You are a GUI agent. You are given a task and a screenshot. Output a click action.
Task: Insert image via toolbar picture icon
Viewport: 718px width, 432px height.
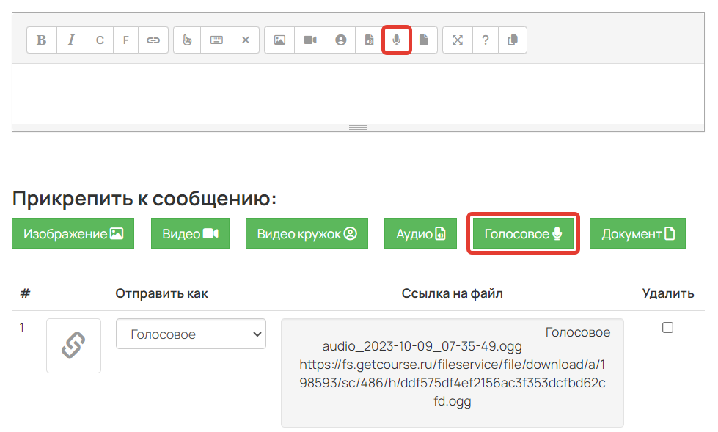[x=279, y=40]
